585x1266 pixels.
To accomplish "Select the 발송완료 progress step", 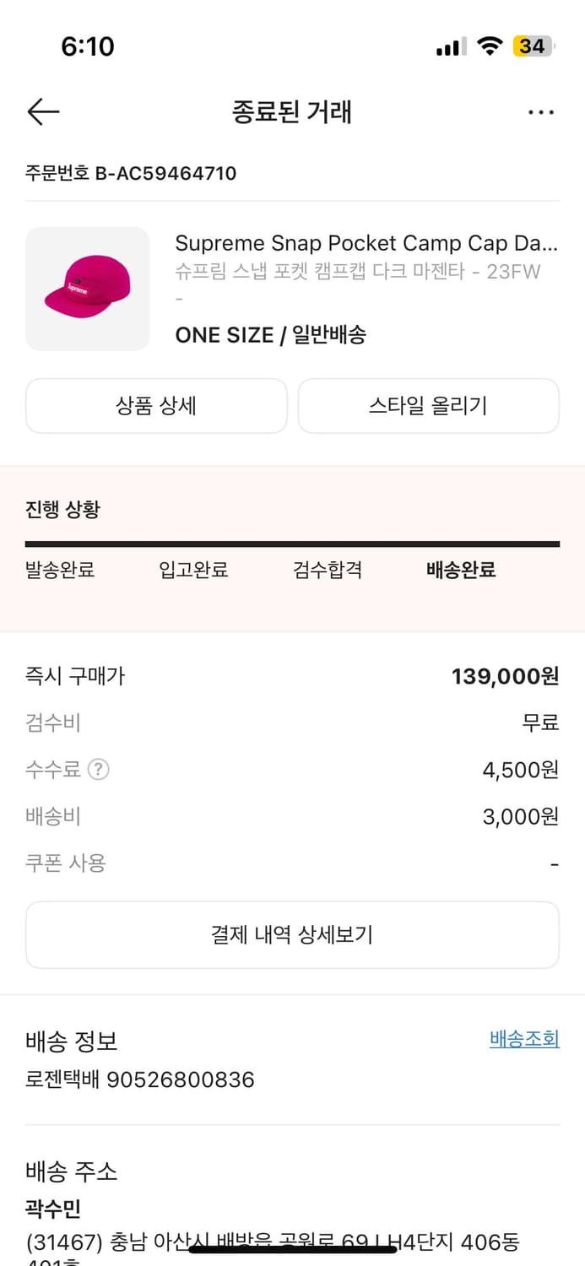I will click(60, 570).
